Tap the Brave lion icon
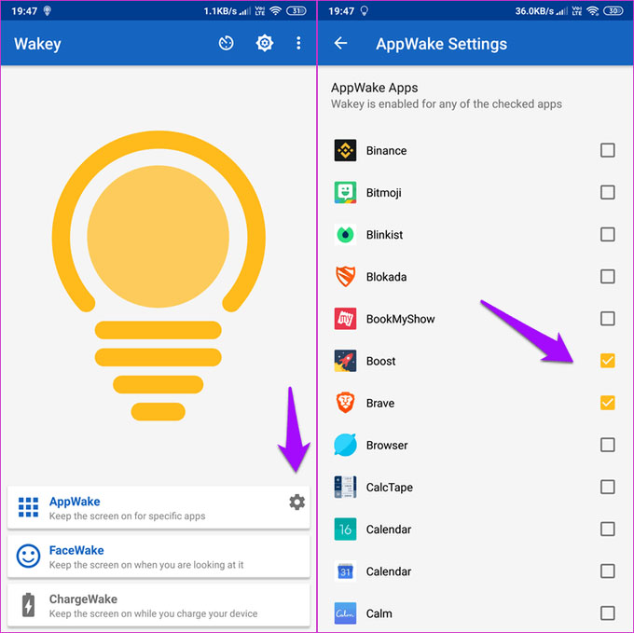 345,403
